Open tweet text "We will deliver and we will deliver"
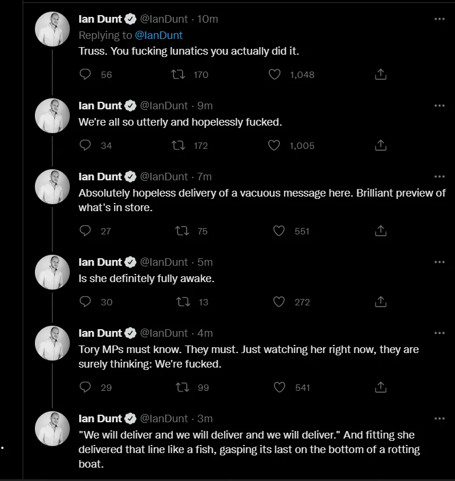The width and height of the screenshot is (455, 481). coord(249,449)
